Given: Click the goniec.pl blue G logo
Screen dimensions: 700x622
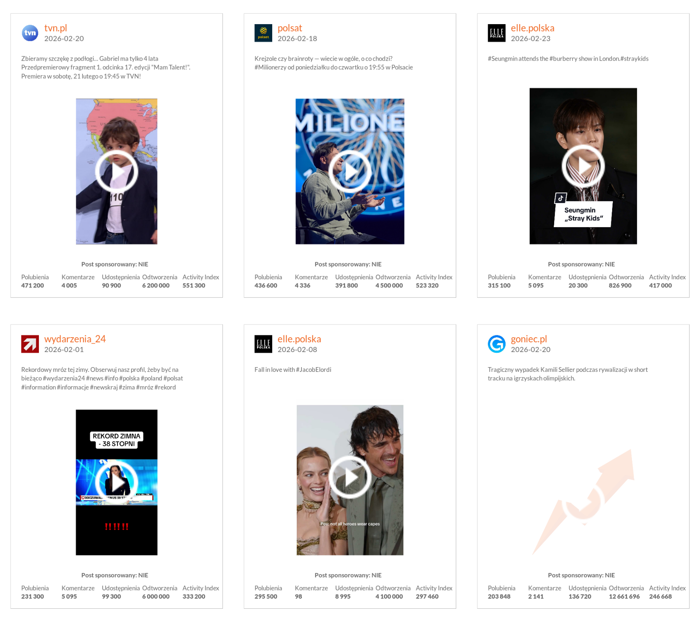Looking at the screenshot, I should (x=497, y=344).
